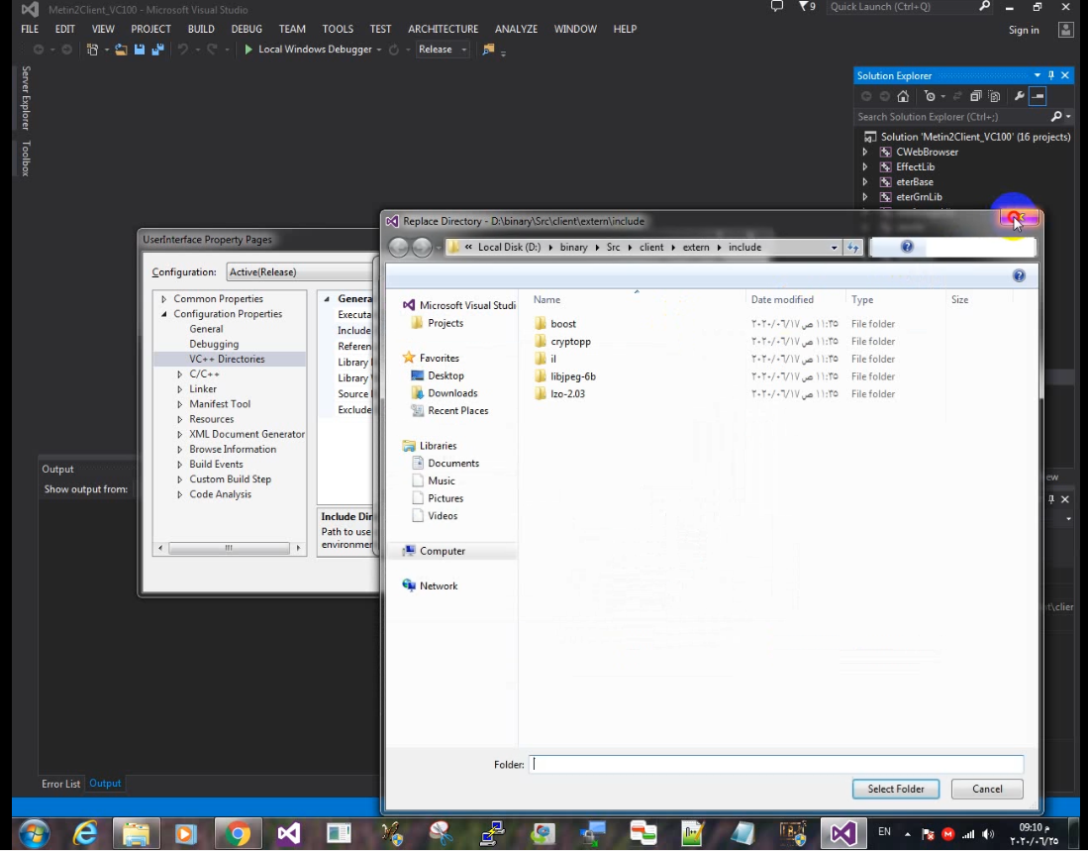Switch to the Error List tab
The width and height of the screenshot is (1088, 851).
(x=61, y=784)
